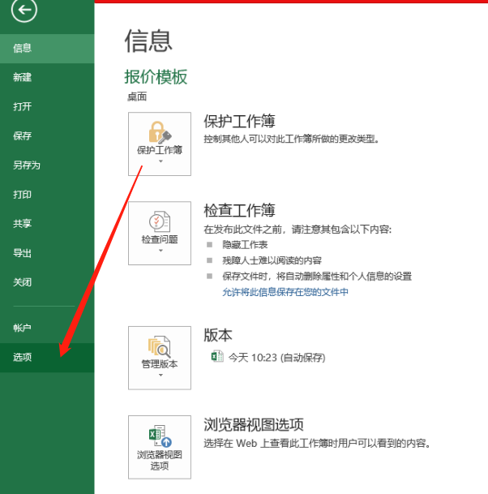
Task: Open the 另存为 page
Action: point(27,165)
